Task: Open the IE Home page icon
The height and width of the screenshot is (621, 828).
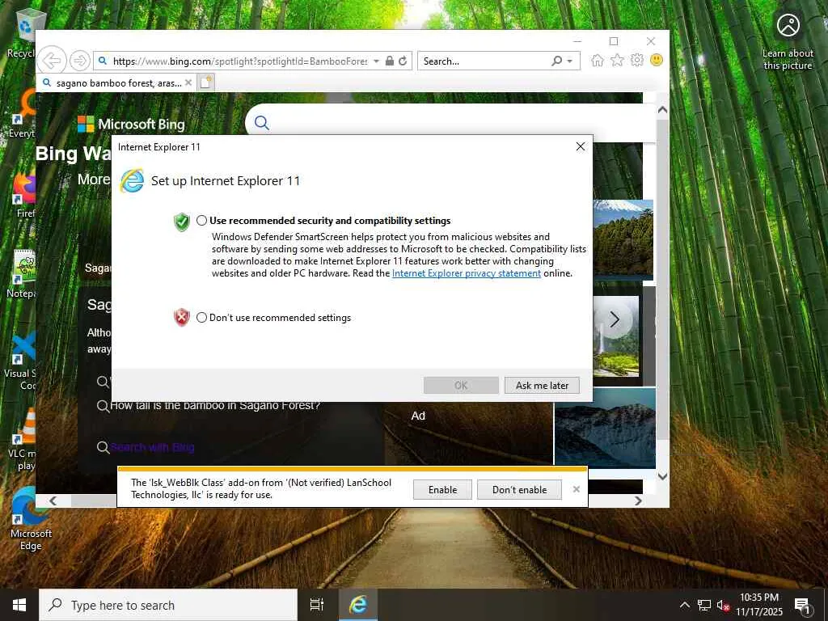Action: tap(598, 60)
